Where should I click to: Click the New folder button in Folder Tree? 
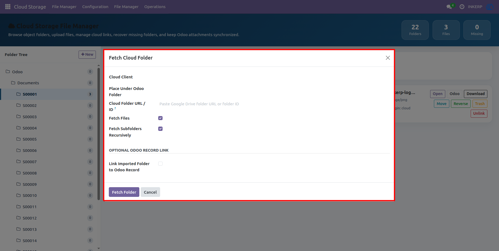tap(87, 54)
